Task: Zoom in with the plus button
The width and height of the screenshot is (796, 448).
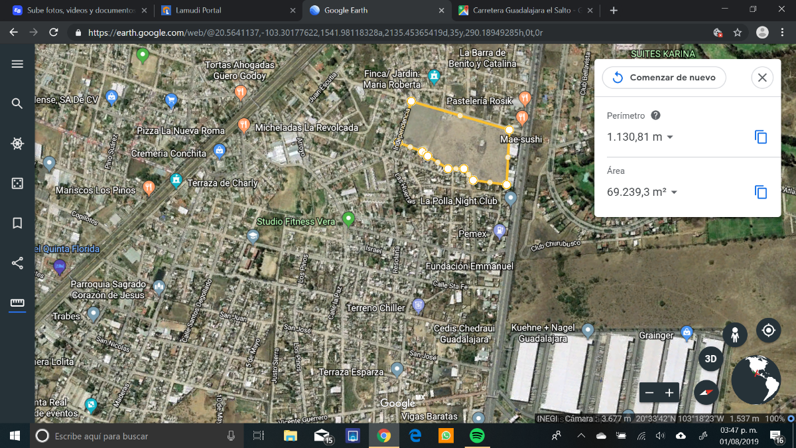Action: coord(669,393)
